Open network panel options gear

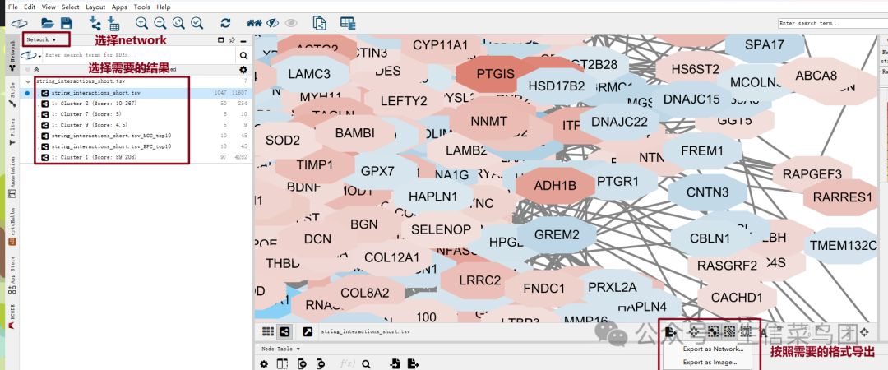click(243, 70)
